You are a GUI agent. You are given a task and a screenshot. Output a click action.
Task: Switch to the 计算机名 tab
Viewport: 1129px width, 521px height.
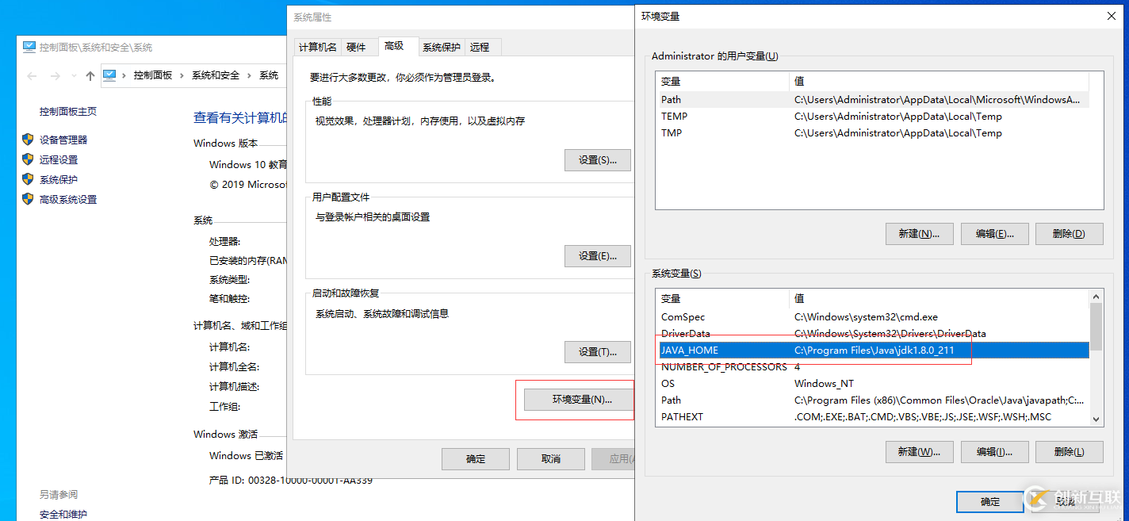click(317, 47)
